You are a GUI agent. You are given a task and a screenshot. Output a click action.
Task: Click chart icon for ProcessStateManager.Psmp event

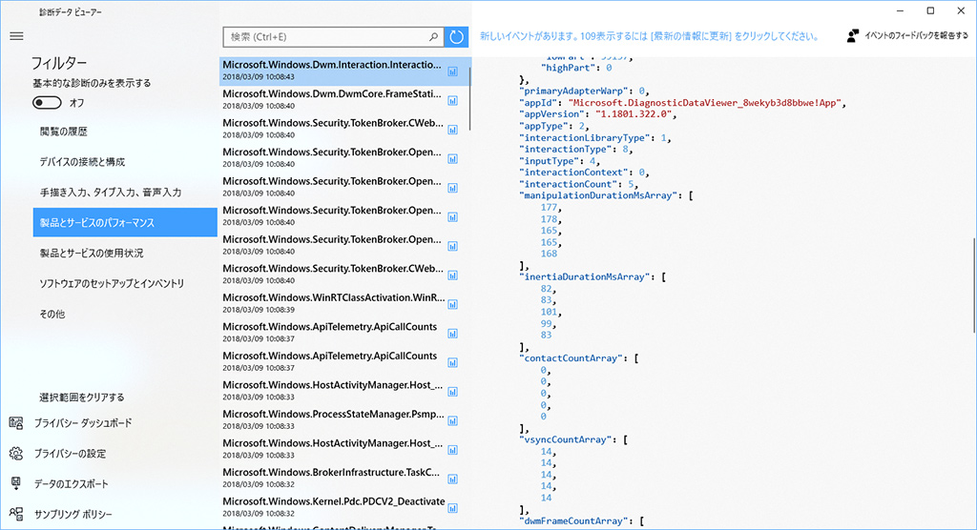click(x=453, y=421)
